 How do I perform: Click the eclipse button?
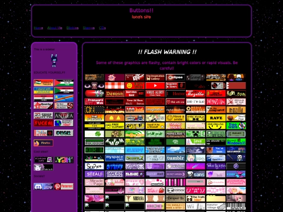click(176, 77)
